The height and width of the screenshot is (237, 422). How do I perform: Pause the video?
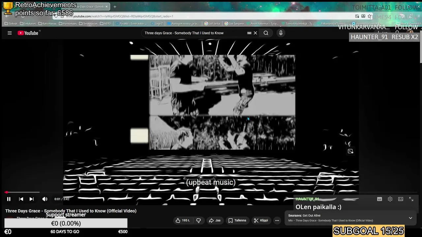(9, 199)
